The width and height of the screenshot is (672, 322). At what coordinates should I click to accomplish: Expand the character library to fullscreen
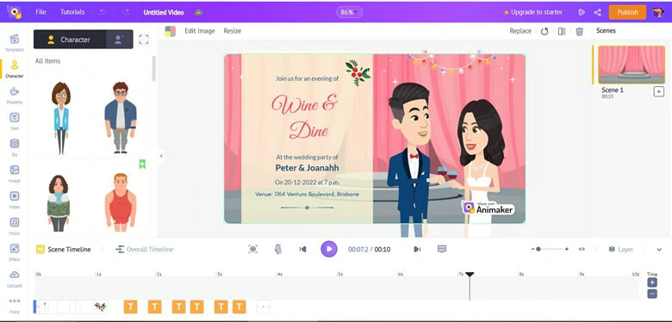pyautogui.click(x=144, y=40)
